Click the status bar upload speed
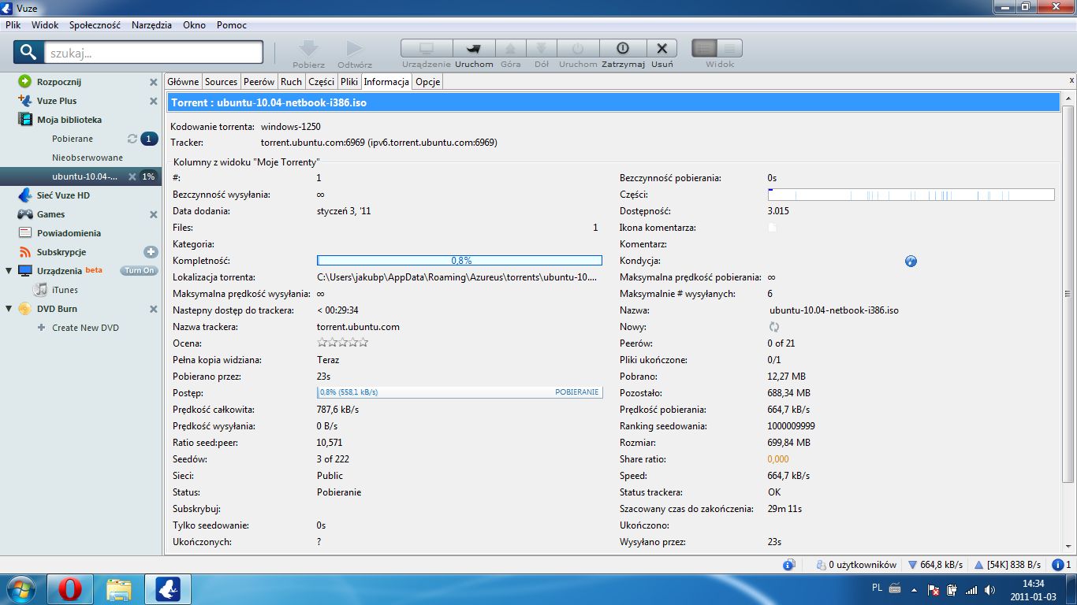The width and height of the screenshot is (1077, 605). click(1008, 565)
